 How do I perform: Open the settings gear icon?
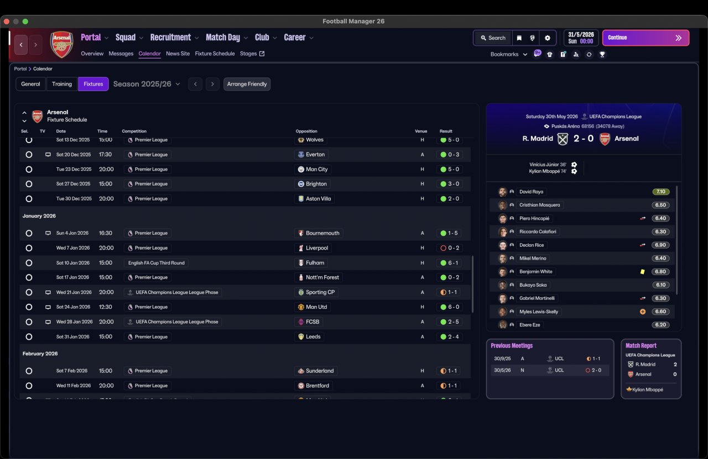pos(548,38)
